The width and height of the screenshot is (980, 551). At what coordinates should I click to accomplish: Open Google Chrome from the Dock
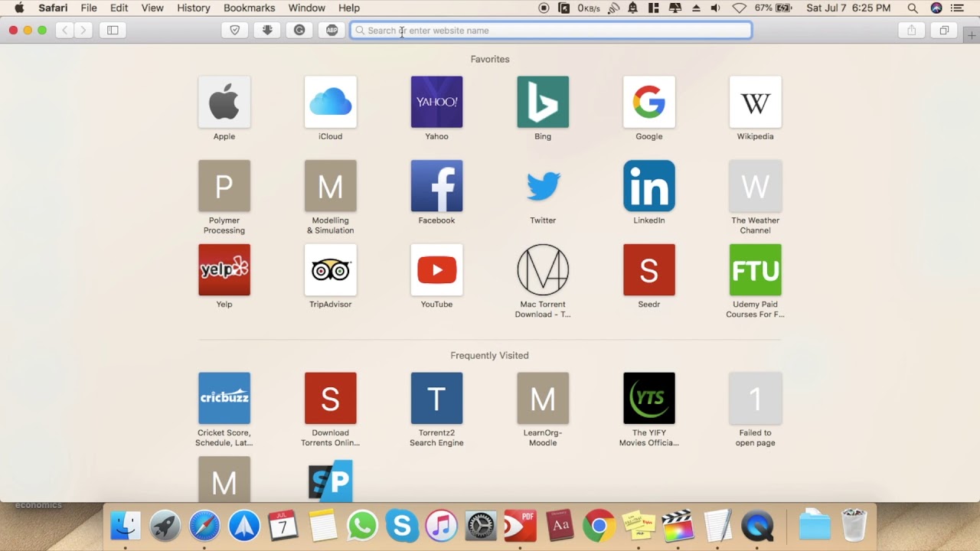(599, 526)
